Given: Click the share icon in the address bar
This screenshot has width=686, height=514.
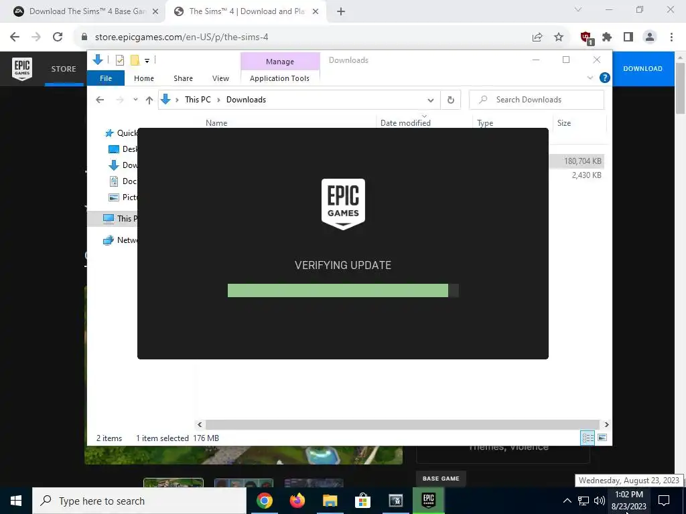Looking at the screenshot, I should pos(537,37).
